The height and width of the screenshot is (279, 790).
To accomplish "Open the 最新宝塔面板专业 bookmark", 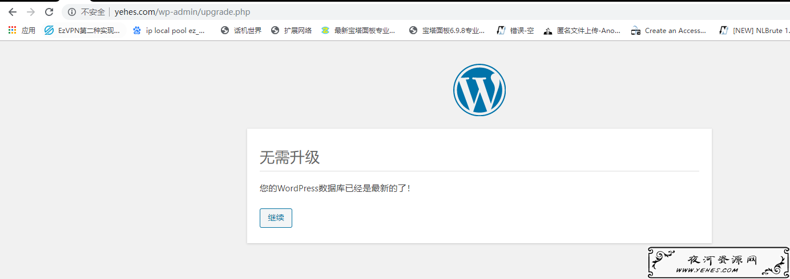I will pos(358,31).
